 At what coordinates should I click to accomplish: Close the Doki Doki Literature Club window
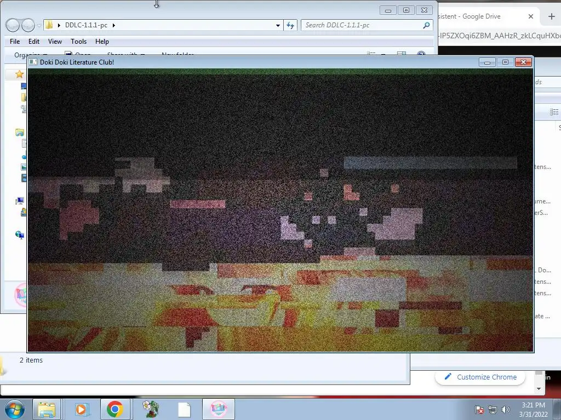tap(523, 62)
